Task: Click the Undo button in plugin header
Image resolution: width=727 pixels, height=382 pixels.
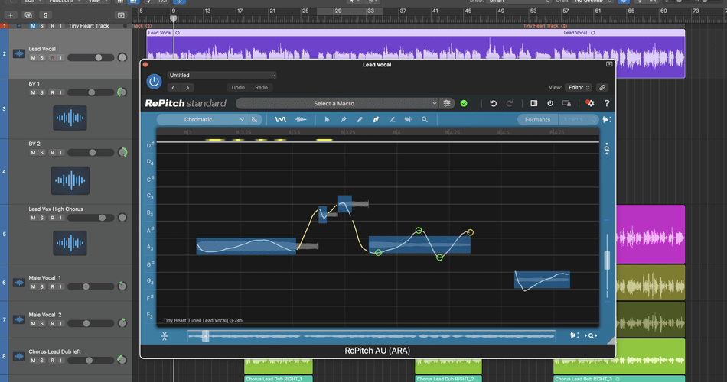Action: pos(238,88)
